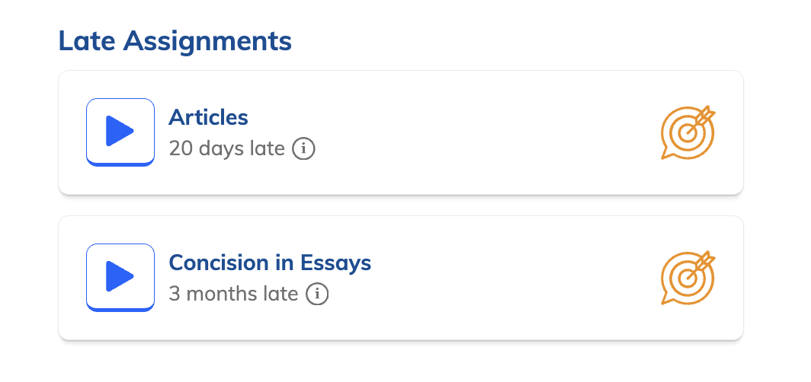
Task: Show info for 3 months late
Action: tap(317, 294)
